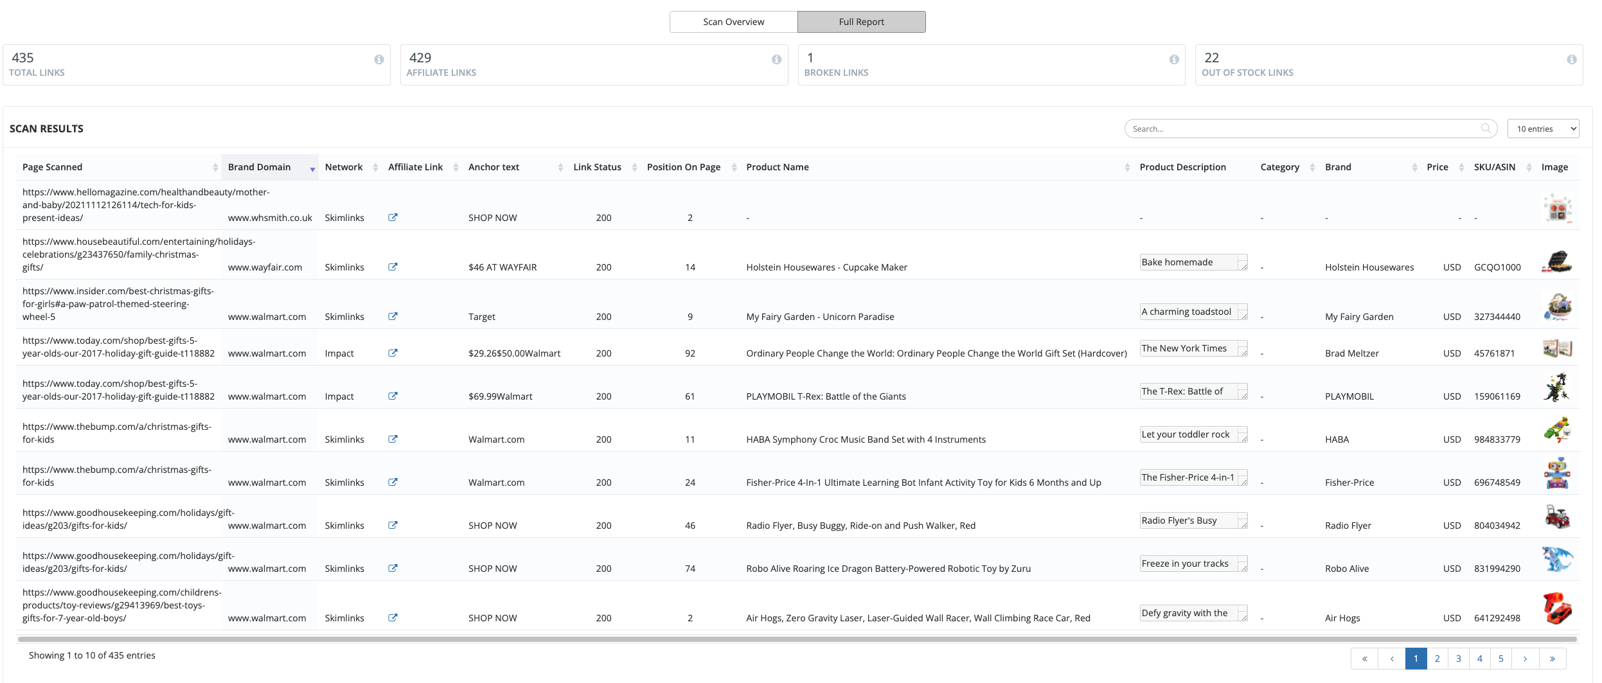Sort table by Category column

[x=1286, y=167]
